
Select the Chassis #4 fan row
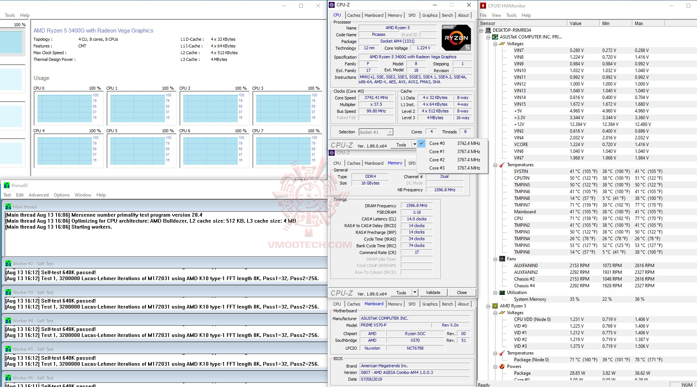coord(587,286)
